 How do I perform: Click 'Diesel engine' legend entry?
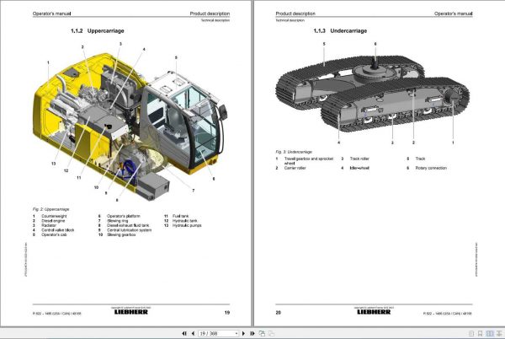53,221
